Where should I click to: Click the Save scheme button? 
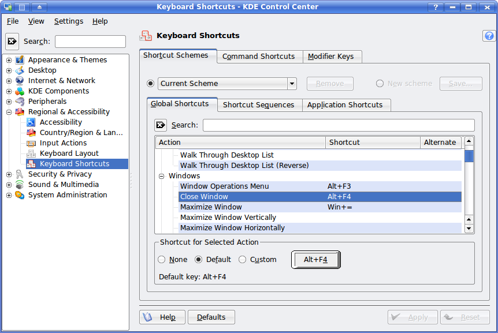click(x=461, y=84)
